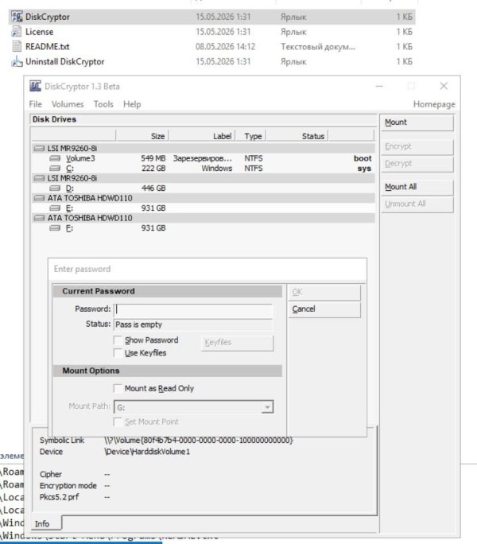Open the Volumes menu
The image size is (477, 544).
(68, 104)
